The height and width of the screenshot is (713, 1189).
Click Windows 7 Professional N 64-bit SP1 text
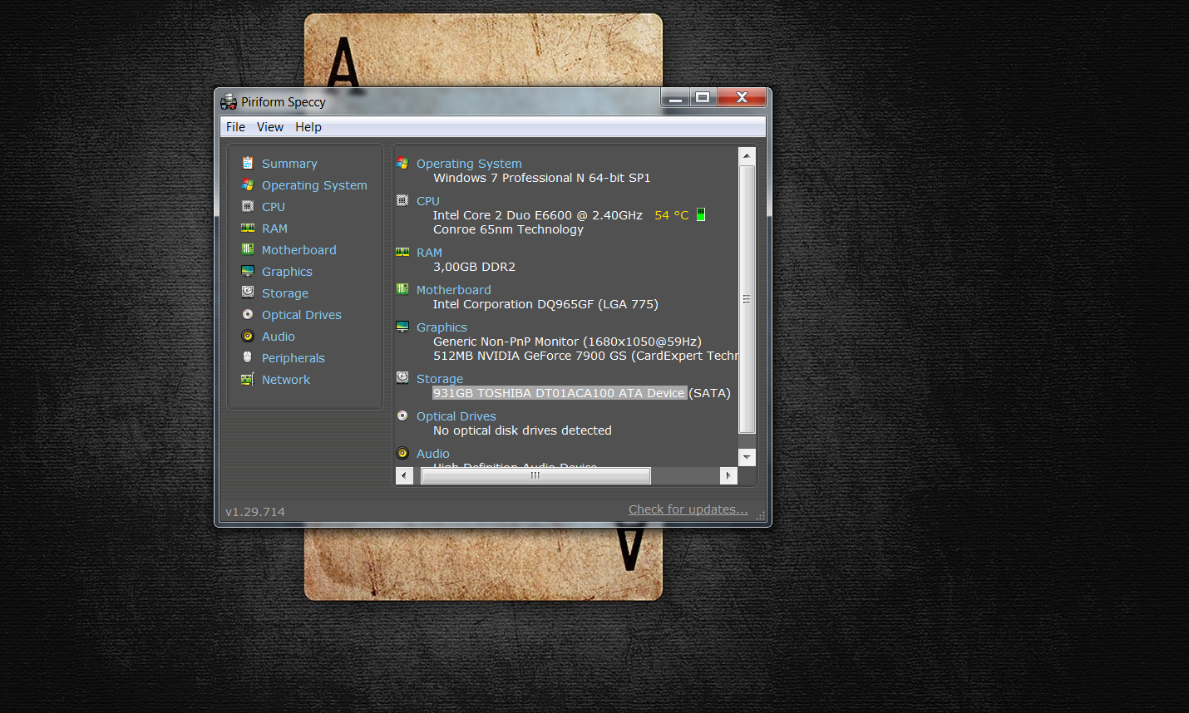[x=542, y=178]
